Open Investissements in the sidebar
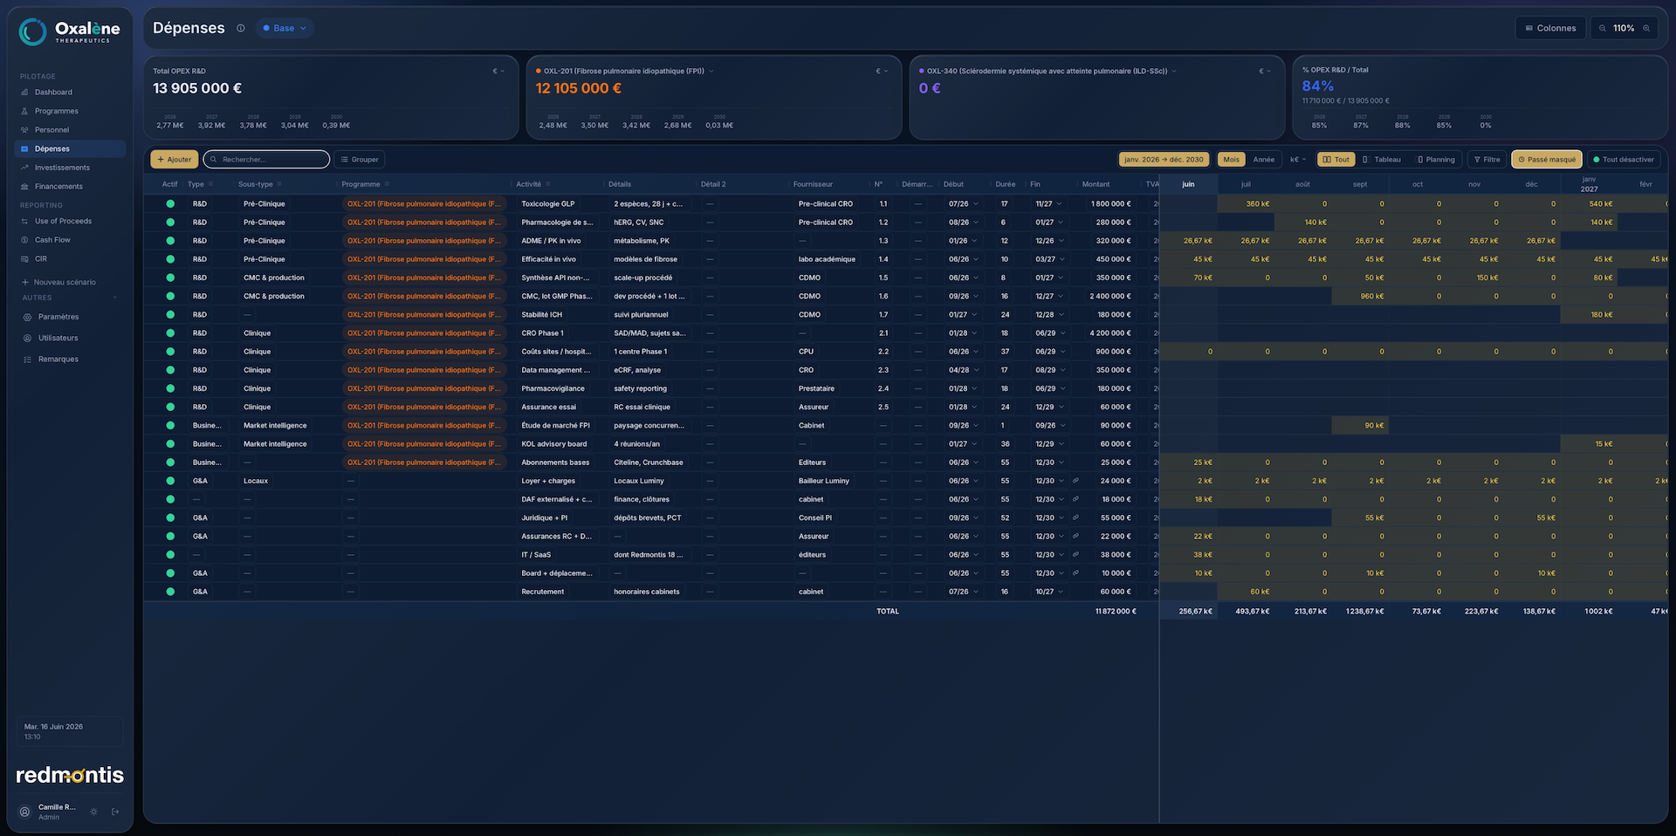 click(x=62, y=168)
